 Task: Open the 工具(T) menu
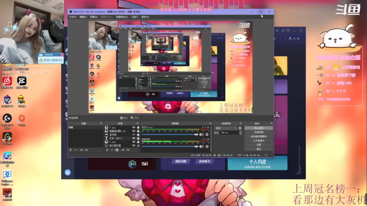134,17
